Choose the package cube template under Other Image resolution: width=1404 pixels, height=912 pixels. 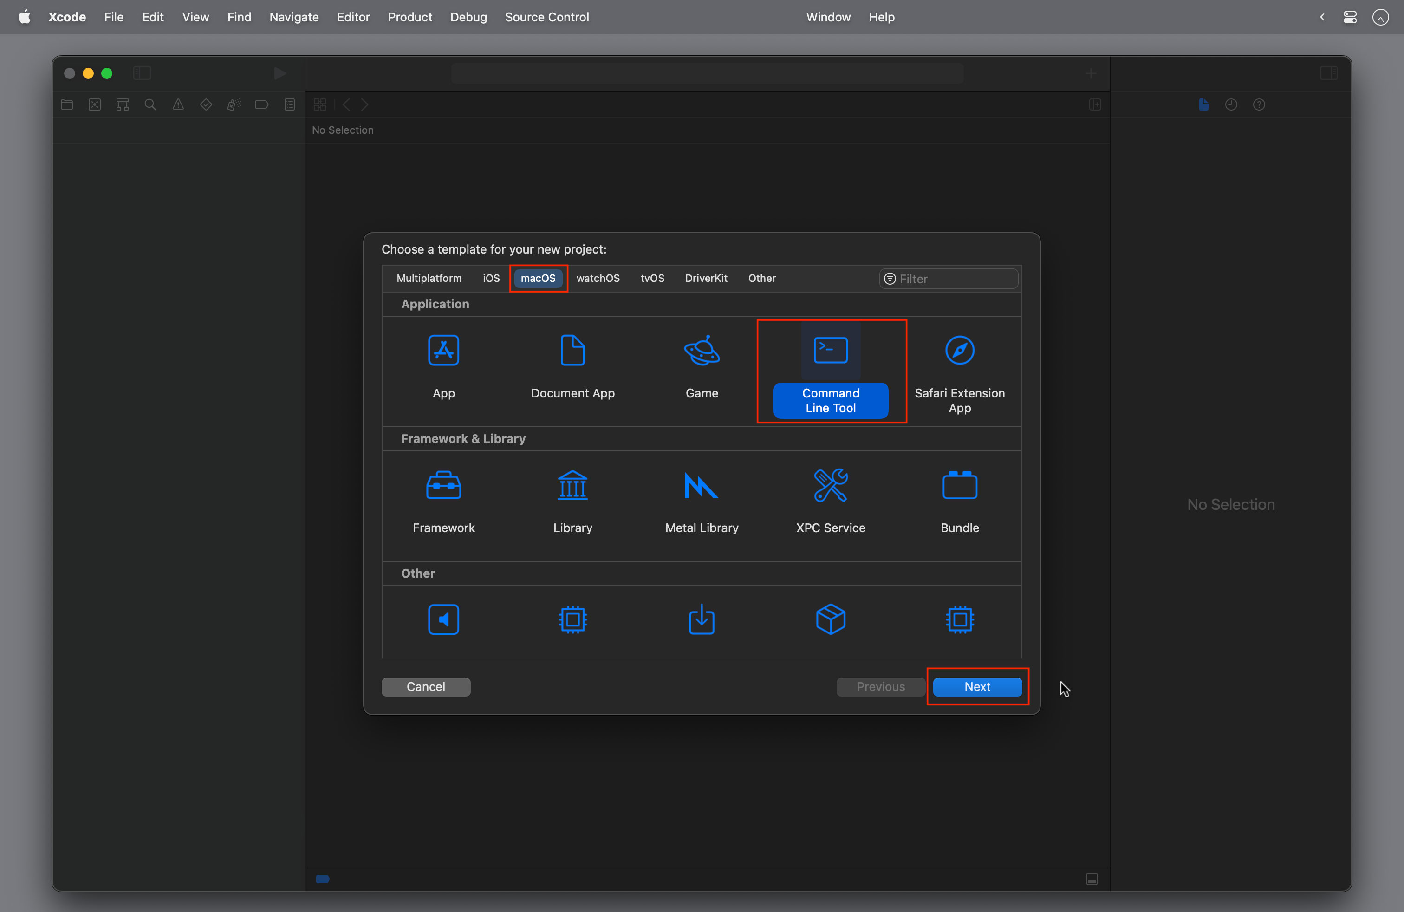pyautogui.click(x=831, y=619)
